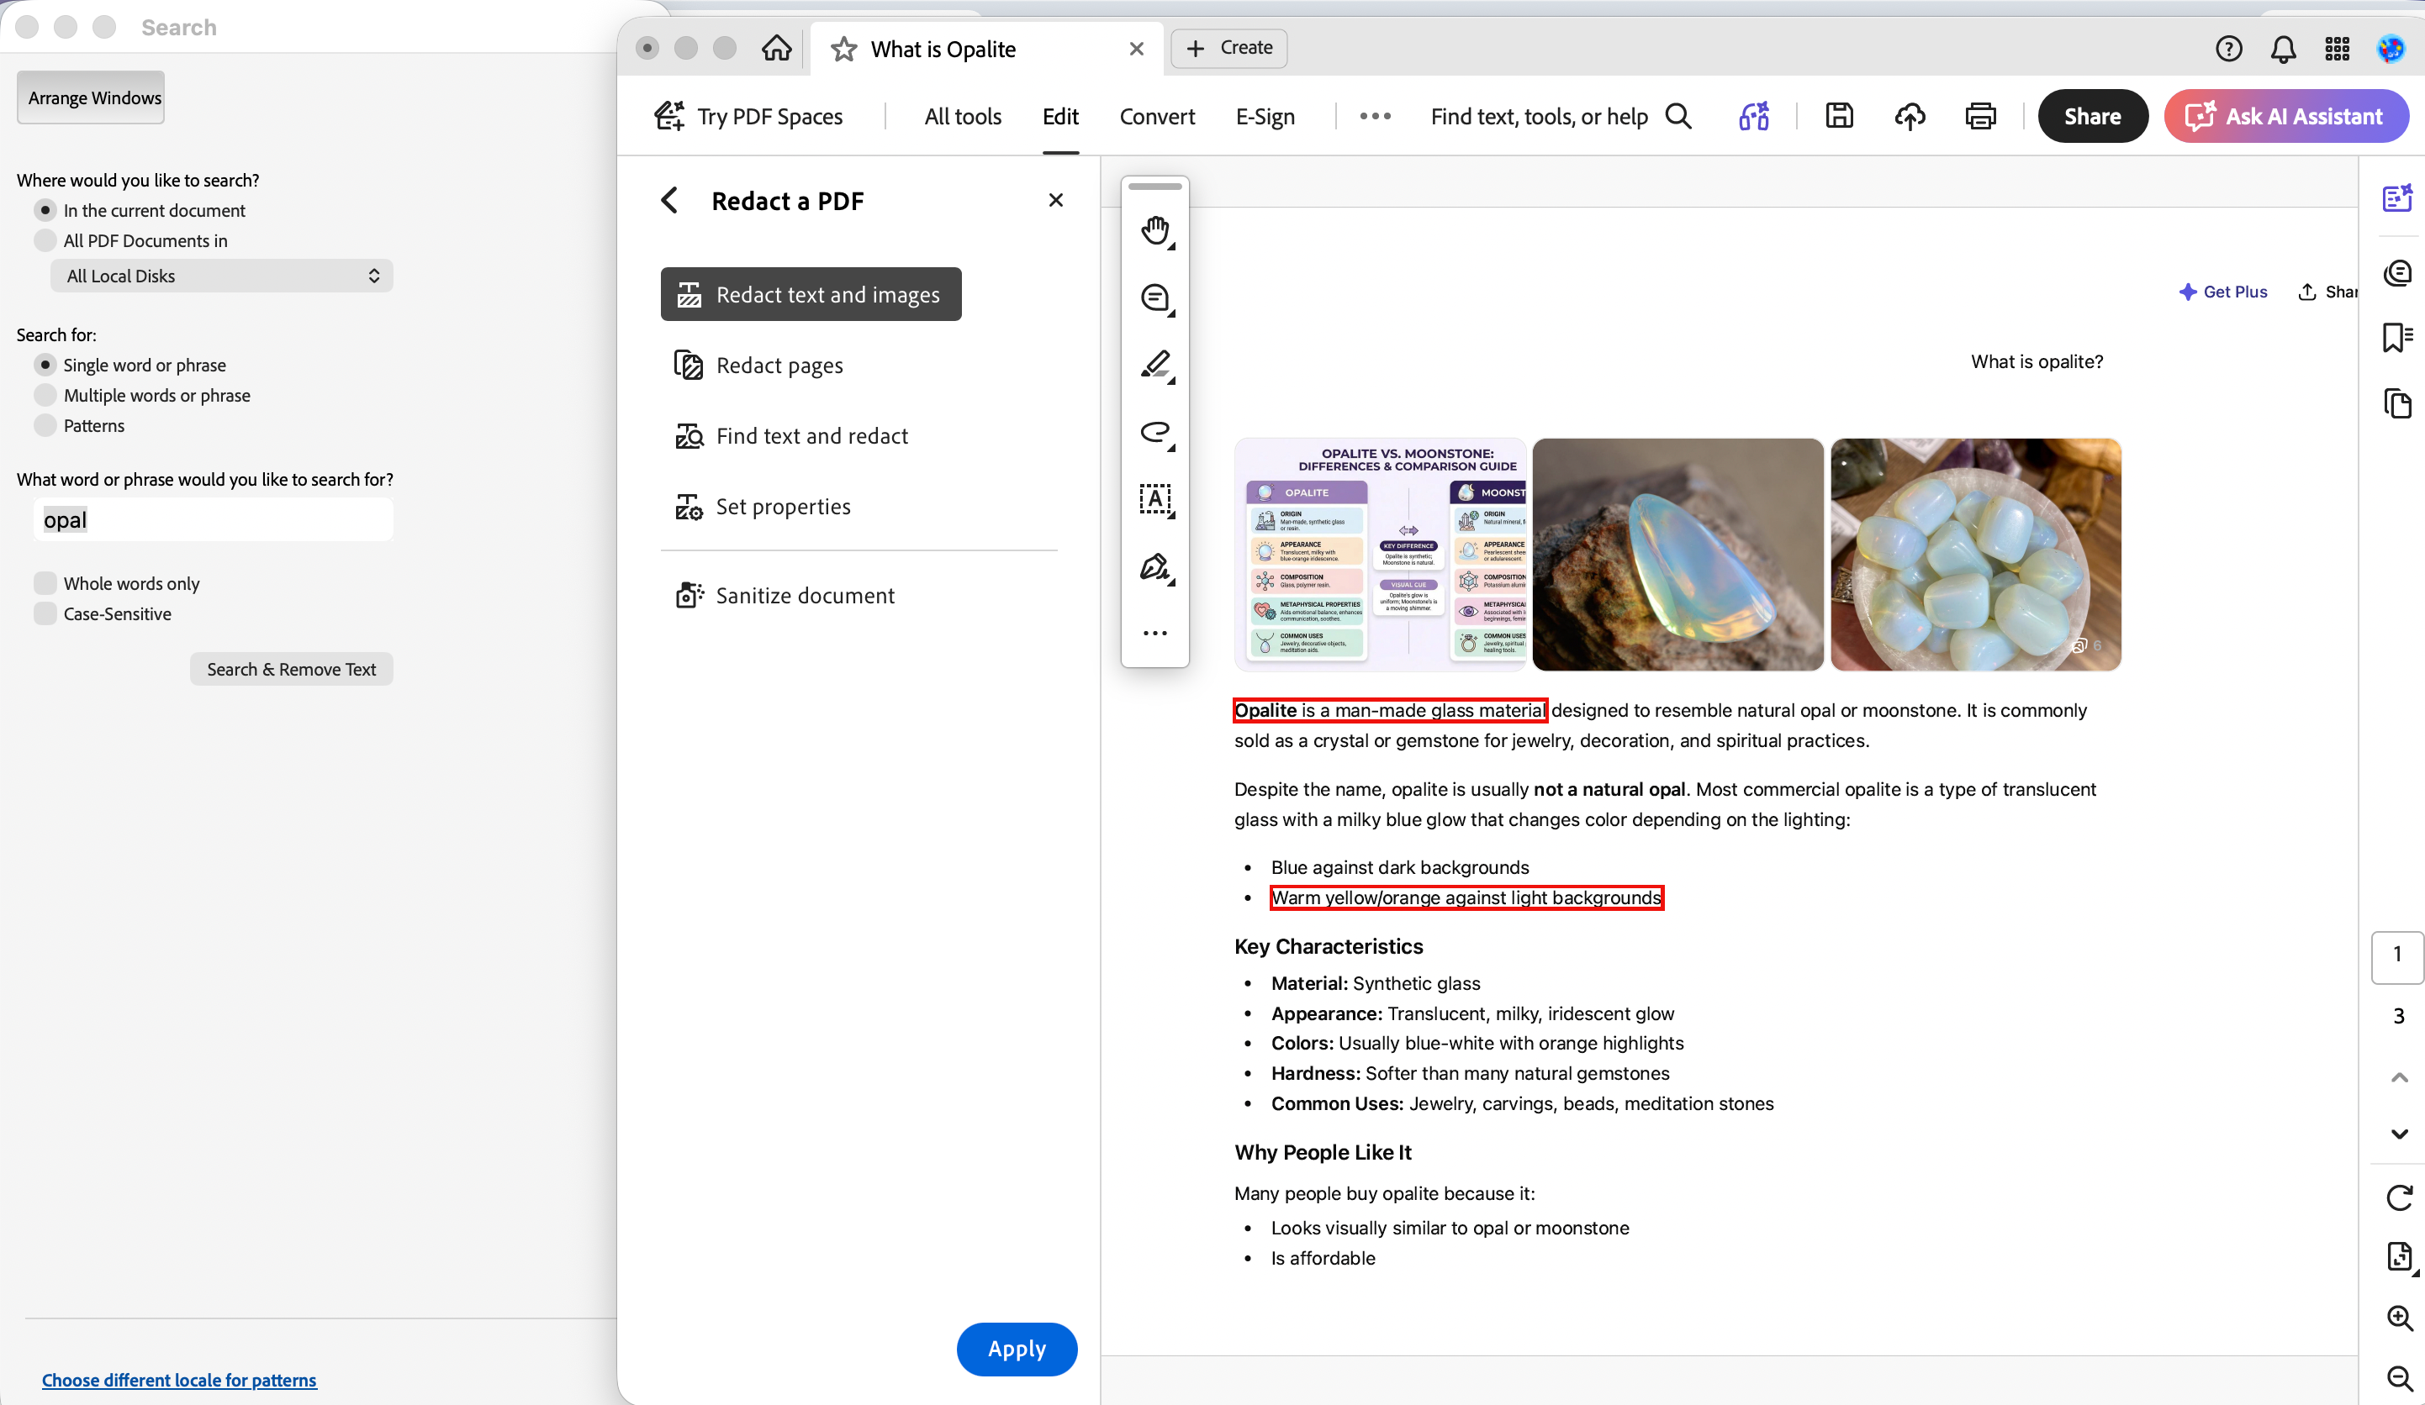
Task: Zoom in on the document
Action: (x=2398, y=1318)
